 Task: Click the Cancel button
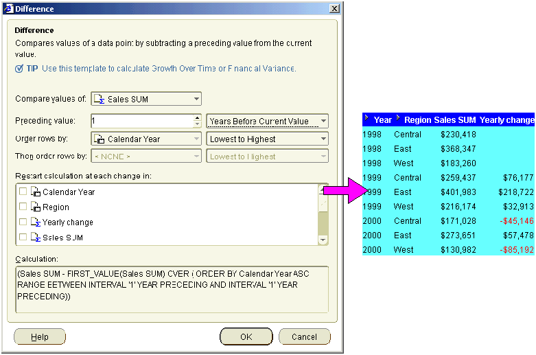pos(304,337)
